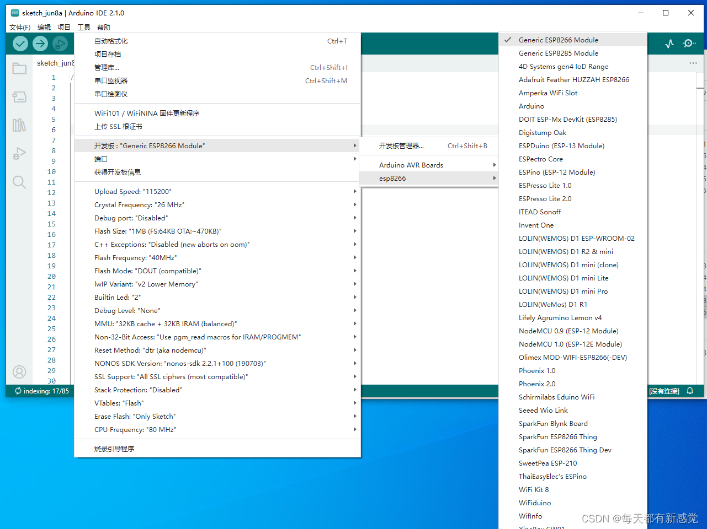707x529 pixels.
Task: Select ESPDuino (ESP-13 Module) board
Action: coord(573,145)
